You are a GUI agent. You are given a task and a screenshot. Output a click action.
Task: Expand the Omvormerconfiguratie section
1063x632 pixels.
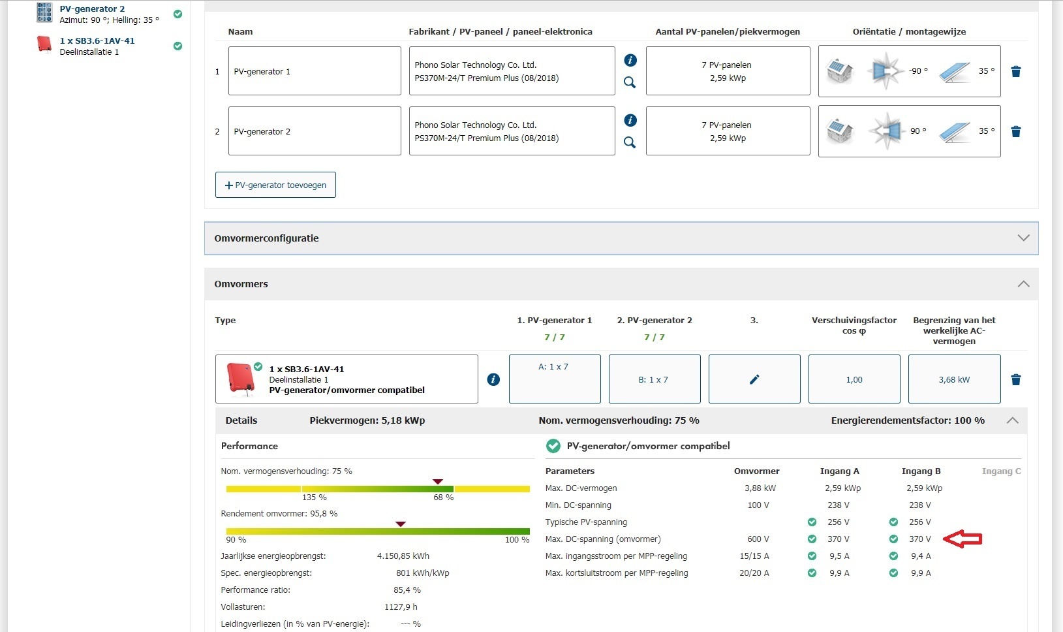coord(1023,238)
